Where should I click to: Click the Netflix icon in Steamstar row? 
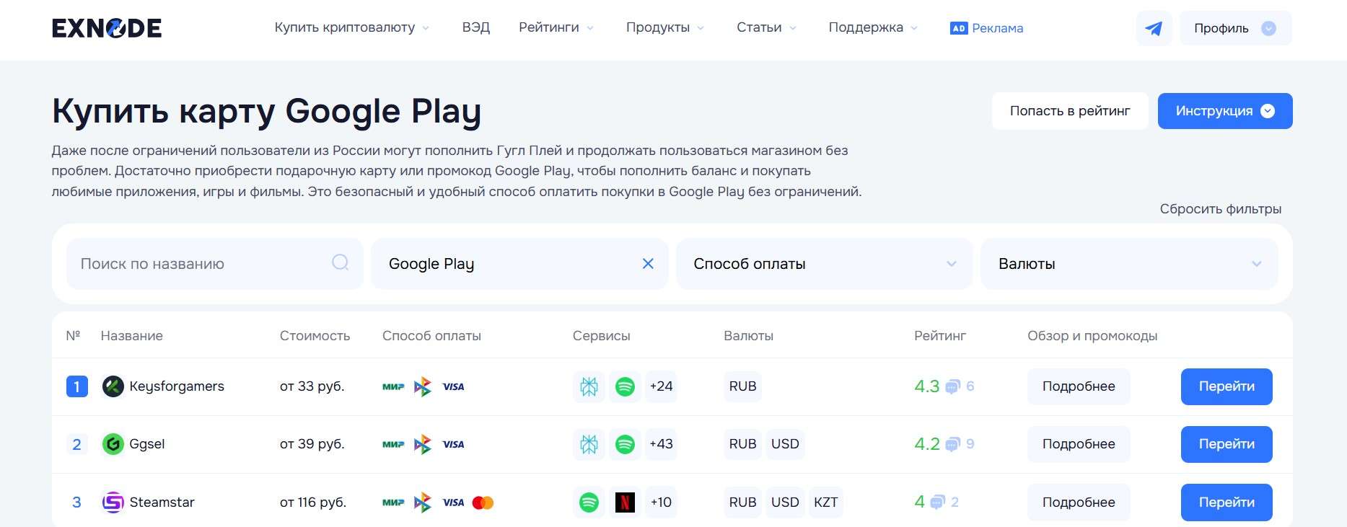[625, 502]
